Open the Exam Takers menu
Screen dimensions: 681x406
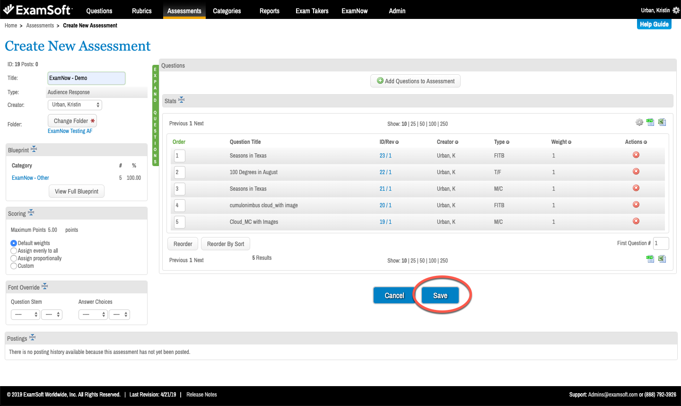(312, 11)
